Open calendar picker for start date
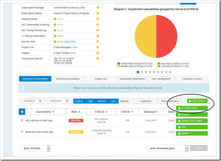This screenshot has width=221, height=161. [42, 101]
